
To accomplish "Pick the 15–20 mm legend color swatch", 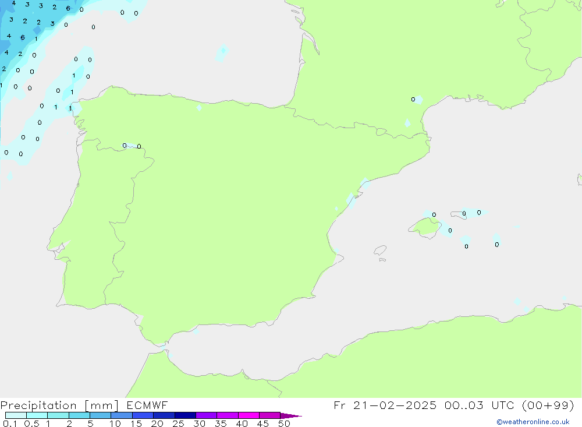I will (x=143, y=415).
